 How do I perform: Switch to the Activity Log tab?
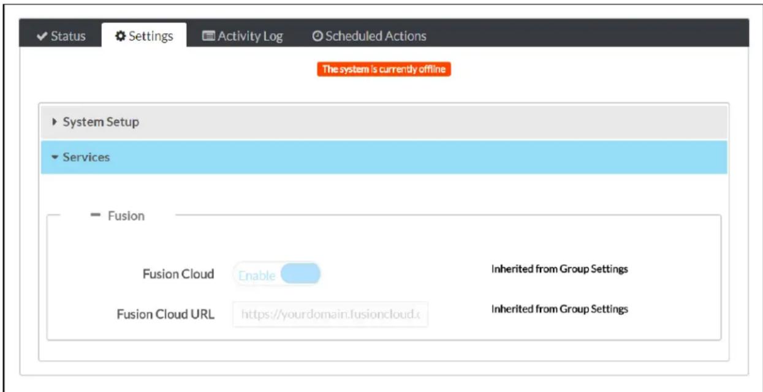click(243, 36)
